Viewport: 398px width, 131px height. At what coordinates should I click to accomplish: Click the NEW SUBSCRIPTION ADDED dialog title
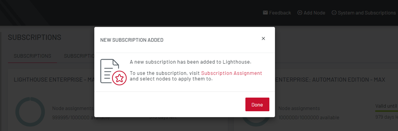click(x=132, y=40)
